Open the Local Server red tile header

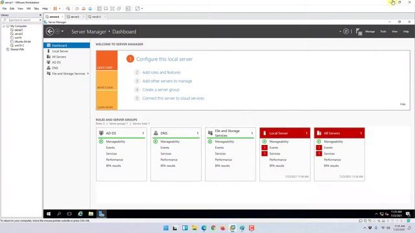pos(285,133)
